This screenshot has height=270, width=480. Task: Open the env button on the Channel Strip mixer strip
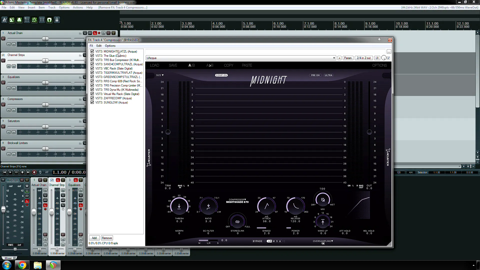pos(63,200)
